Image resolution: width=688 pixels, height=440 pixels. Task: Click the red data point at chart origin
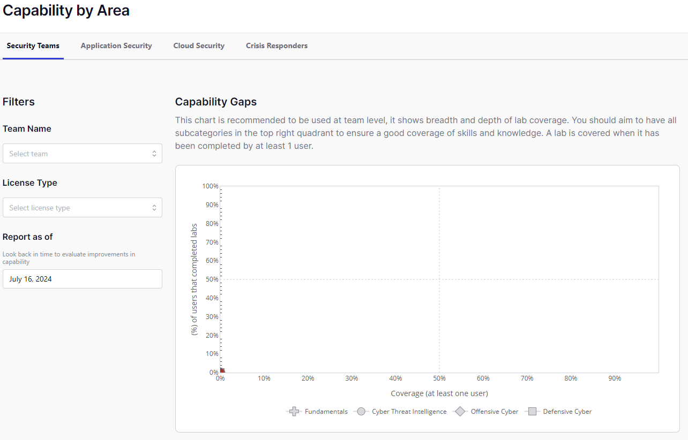[x=222, y=370]
